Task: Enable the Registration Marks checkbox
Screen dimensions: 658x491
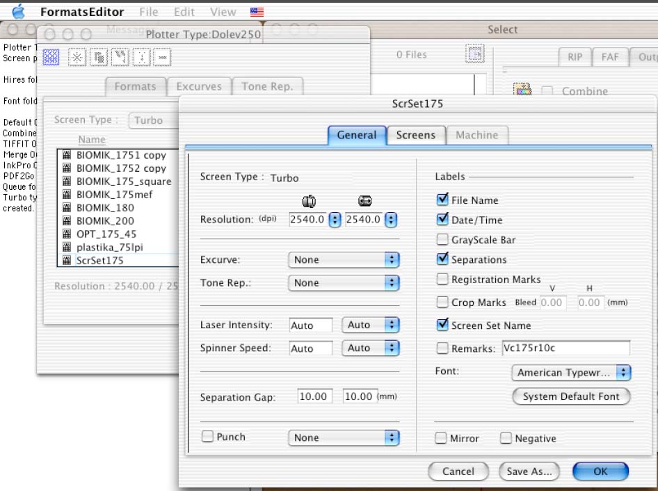Action: point(442,279)
